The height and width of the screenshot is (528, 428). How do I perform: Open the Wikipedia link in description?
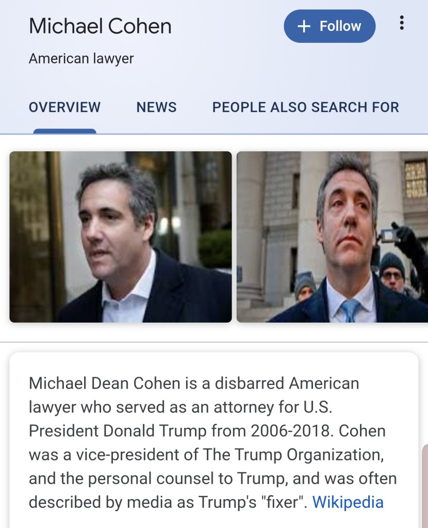click(x=348, y=502)
